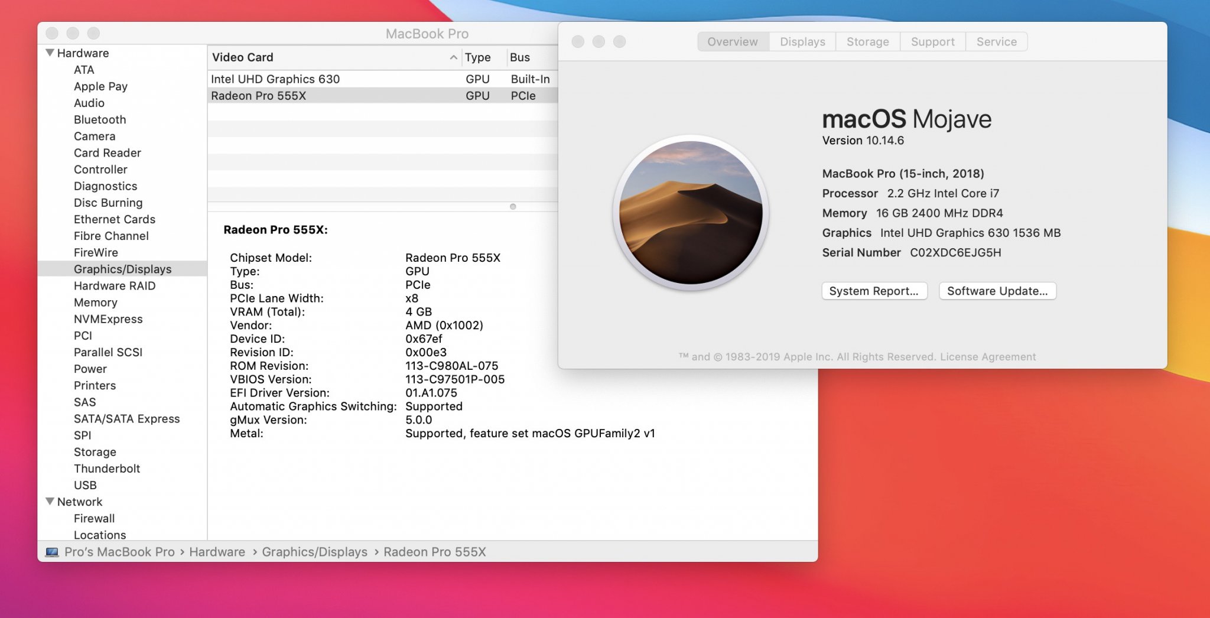Select the Support tab
This screenshot has width=1210, height=618.
[932, 42]
